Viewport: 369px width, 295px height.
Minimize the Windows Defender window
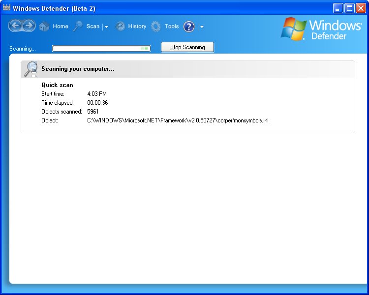point(338,8)
